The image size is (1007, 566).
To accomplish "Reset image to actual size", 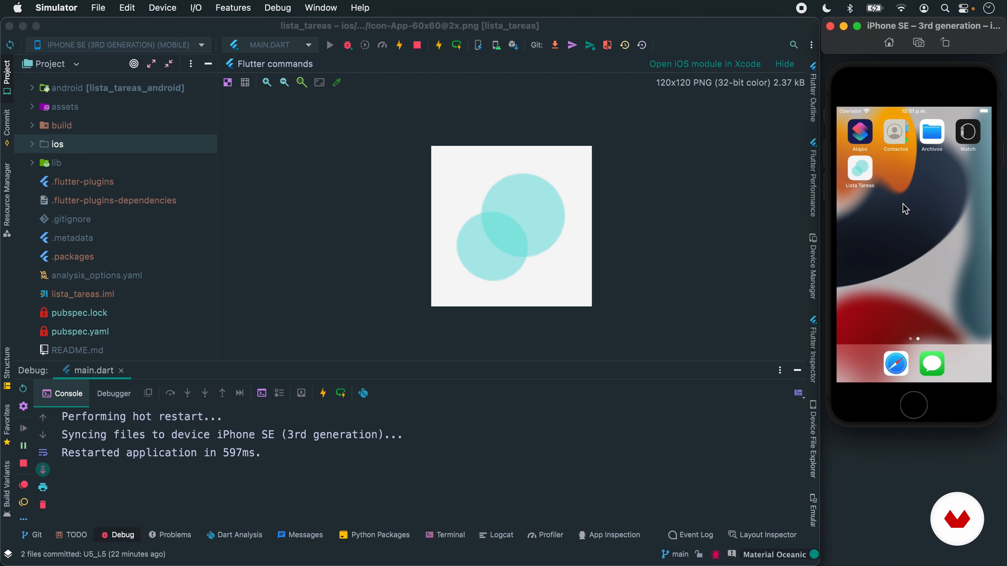I will (x=302, y=83).
